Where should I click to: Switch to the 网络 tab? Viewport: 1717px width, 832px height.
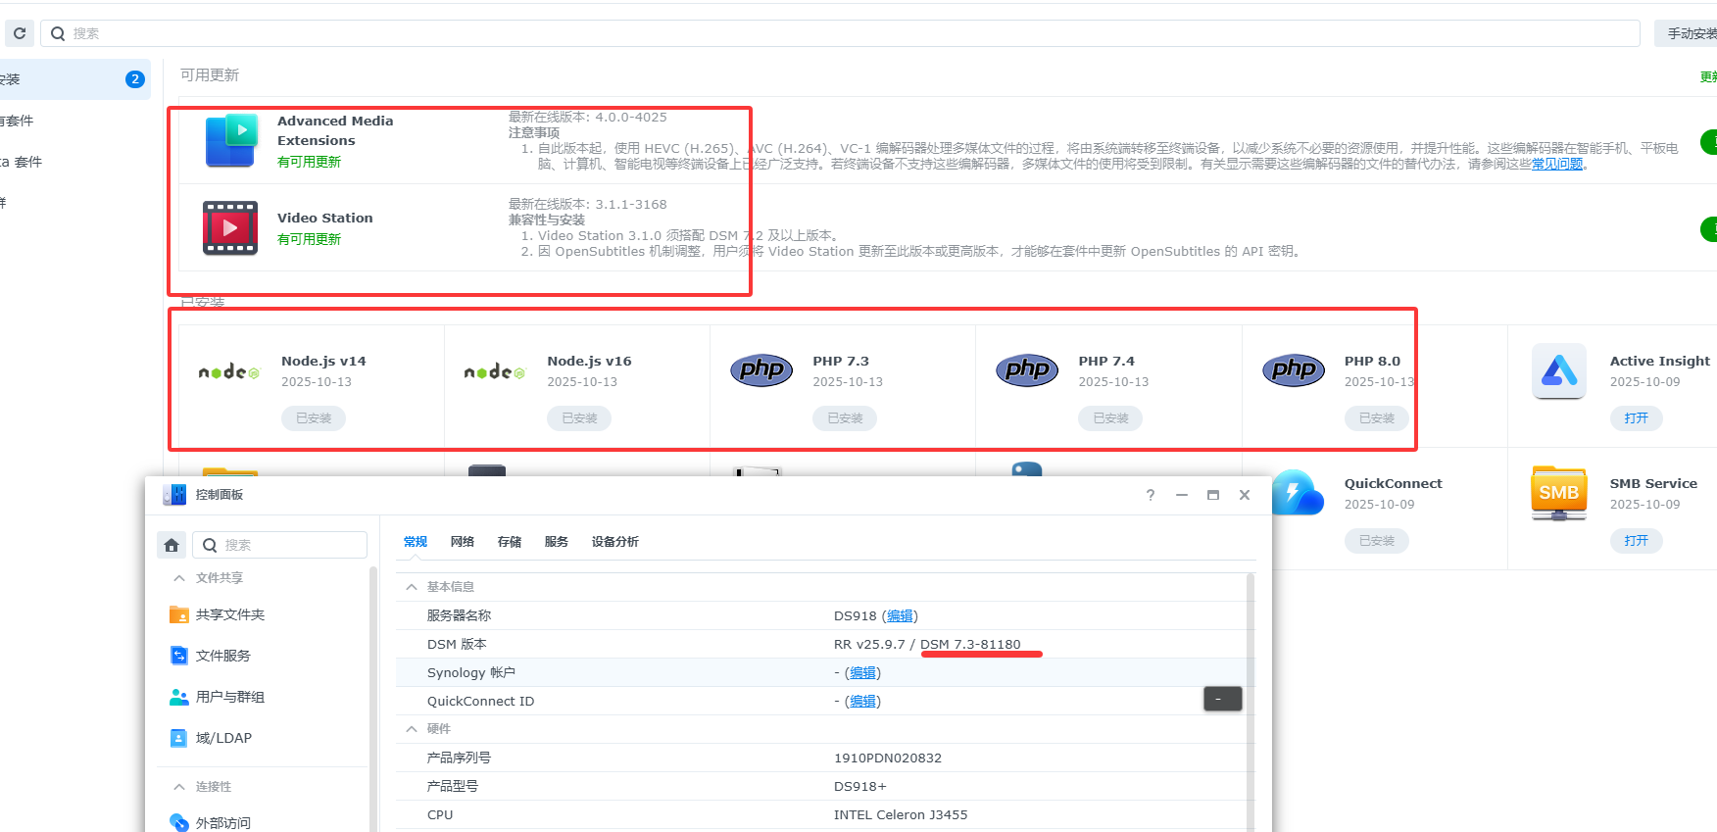click(x=463, y=542)
